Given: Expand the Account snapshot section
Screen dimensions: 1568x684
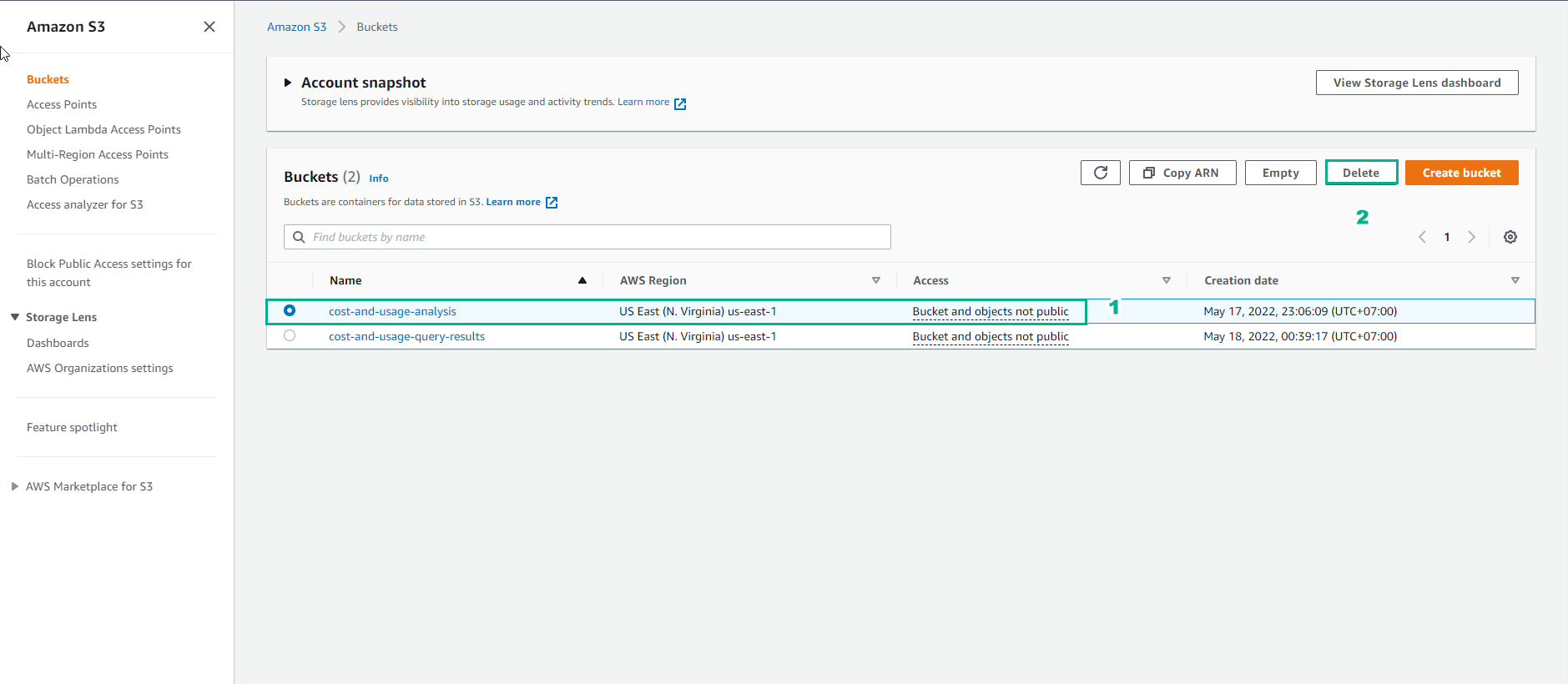Looking at the screenshot, I should coord(288,83).
